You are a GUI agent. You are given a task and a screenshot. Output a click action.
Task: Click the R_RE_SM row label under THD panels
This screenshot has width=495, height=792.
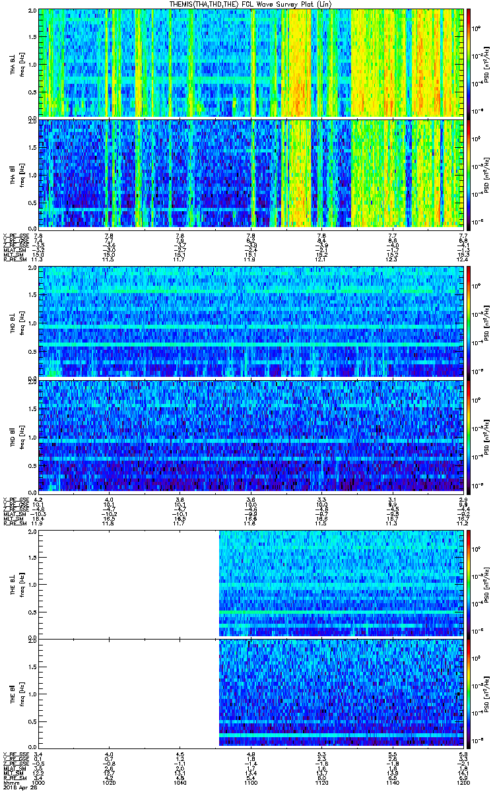(14, 523)
